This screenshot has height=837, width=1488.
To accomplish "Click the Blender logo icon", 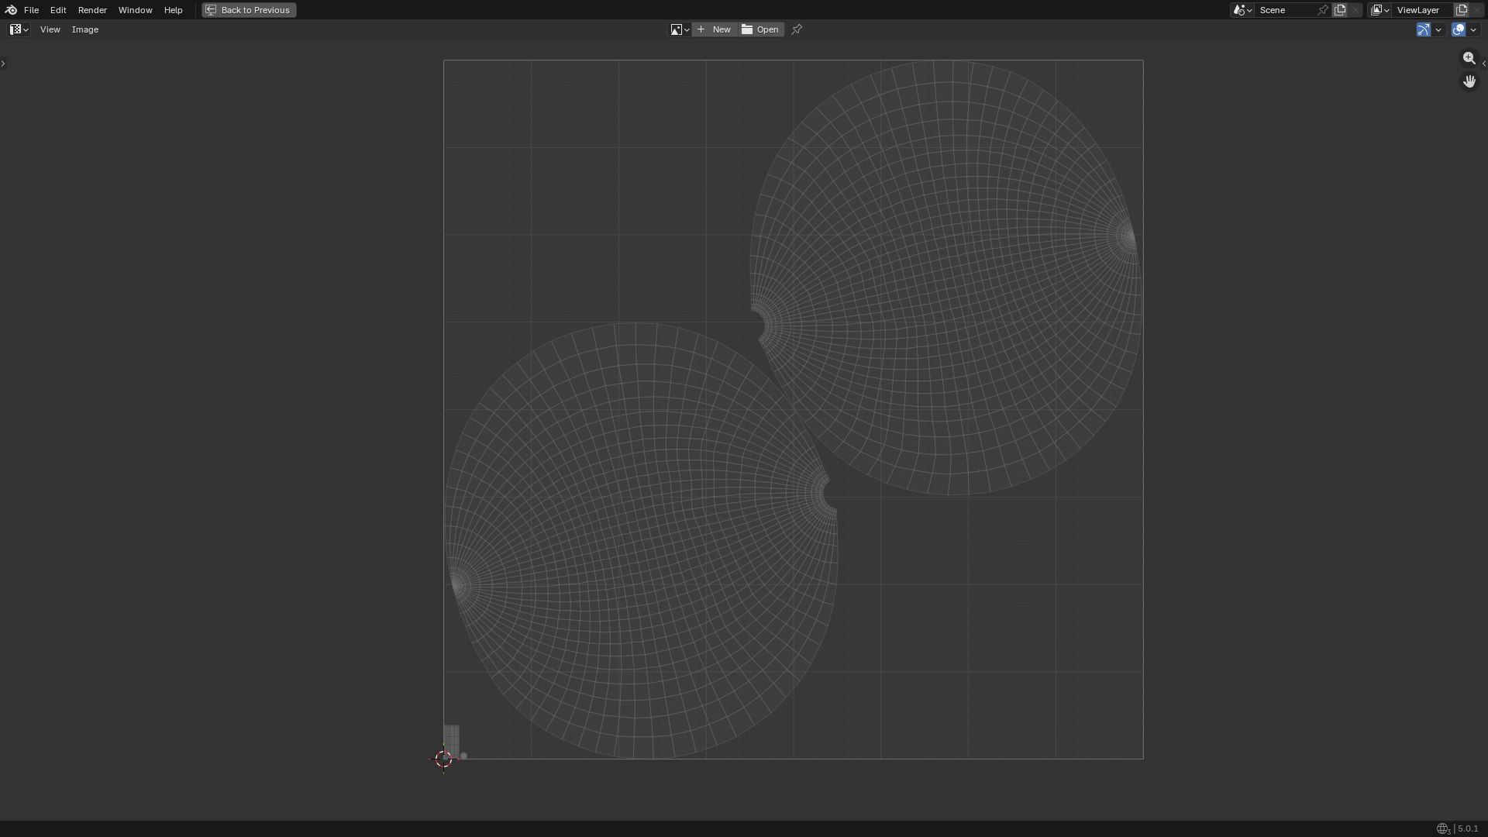I will tap(11, 10).
